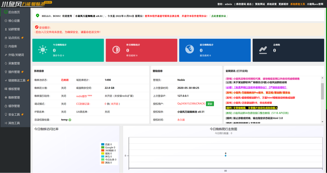The width and height of the screenshot is (327, 173).
Task: Click 更新缓存 in the top bar
Action: (x=284, y=4)
